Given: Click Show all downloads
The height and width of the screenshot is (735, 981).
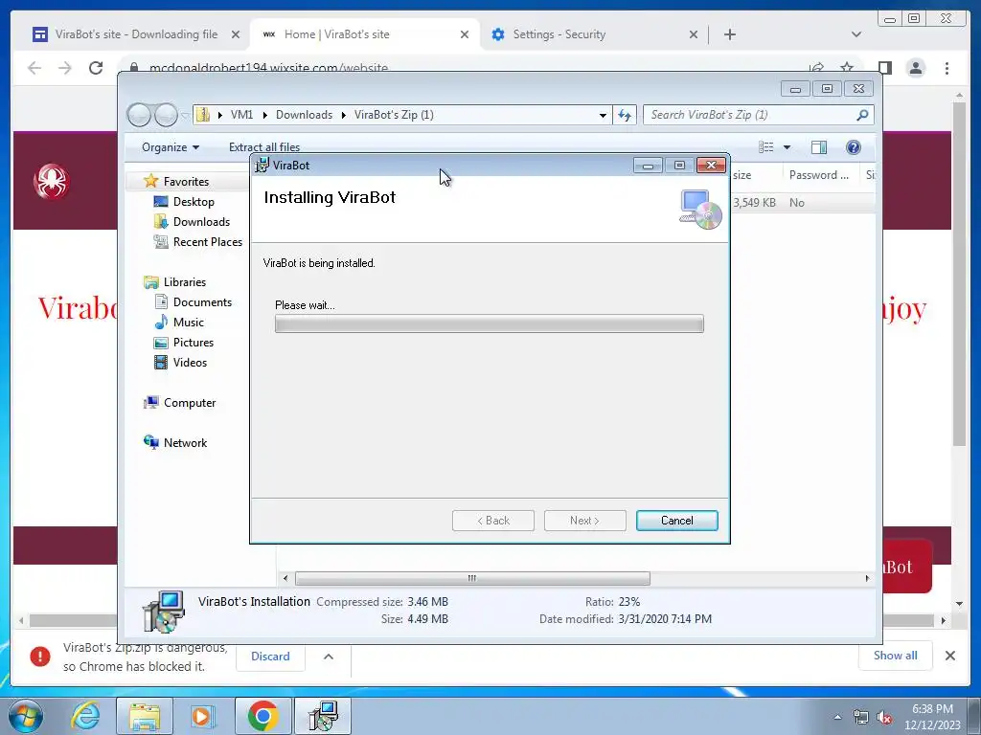Looking at the screenshot, I should [x=896, y=655].
